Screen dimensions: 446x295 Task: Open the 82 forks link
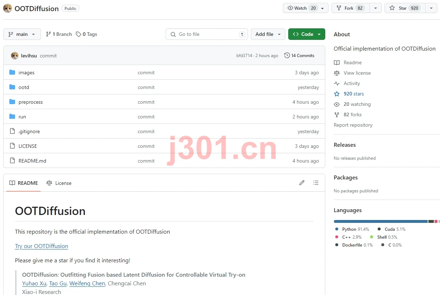tap(353, 114)
